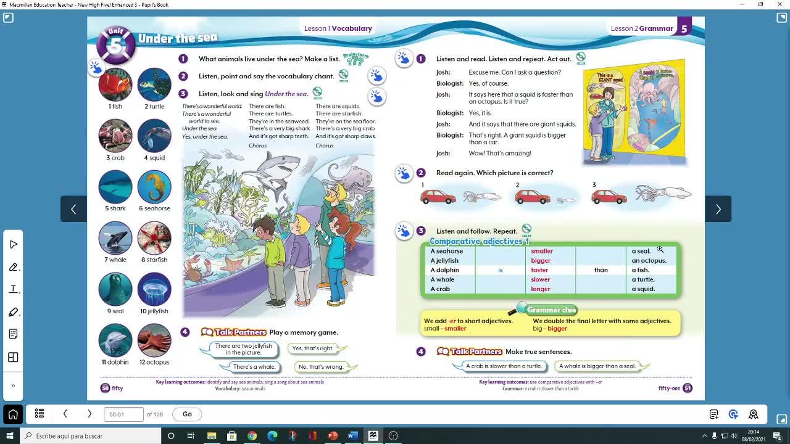Play the Listen and read audio icon
The image size is (790, 444).
pos(581,58)
